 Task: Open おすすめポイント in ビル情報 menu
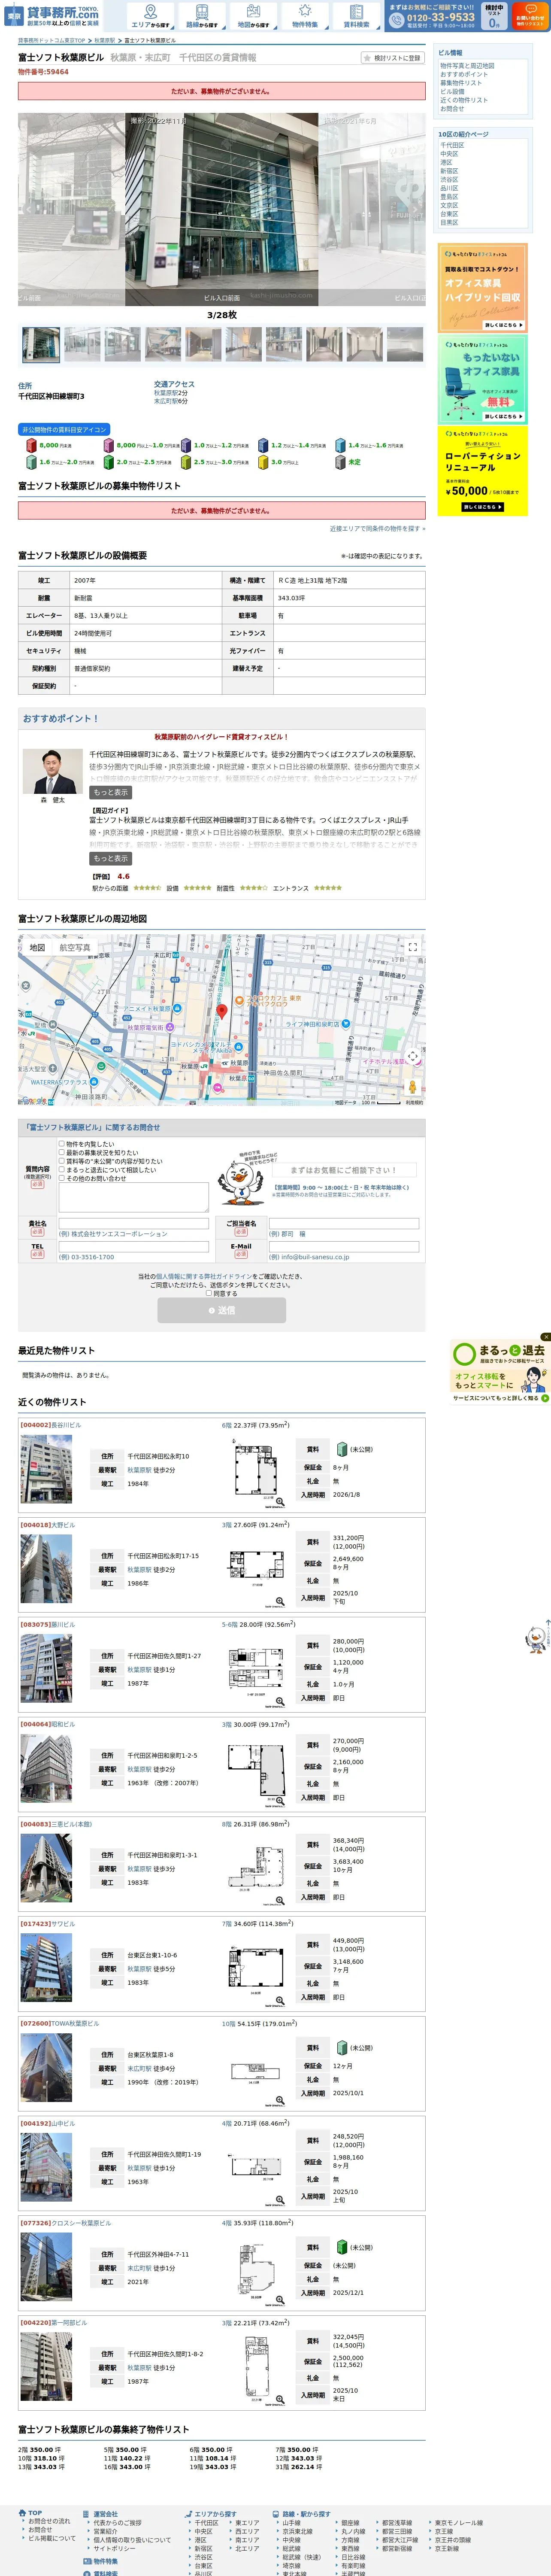click(x=464, y=74)
